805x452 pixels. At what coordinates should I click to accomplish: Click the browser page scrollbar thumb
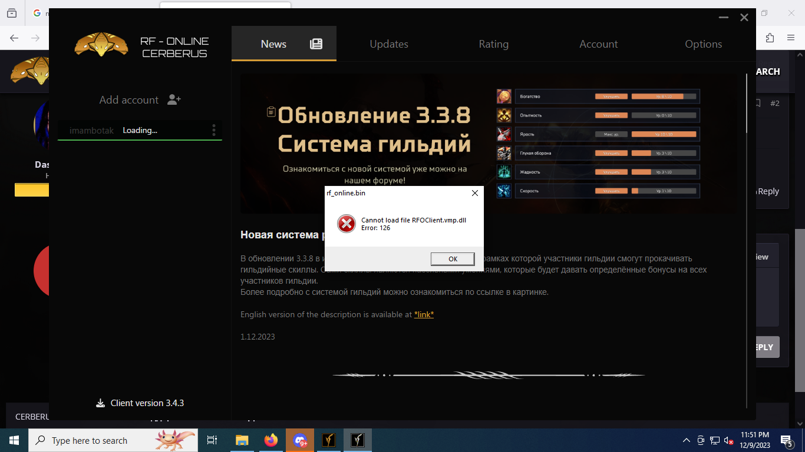800,310
